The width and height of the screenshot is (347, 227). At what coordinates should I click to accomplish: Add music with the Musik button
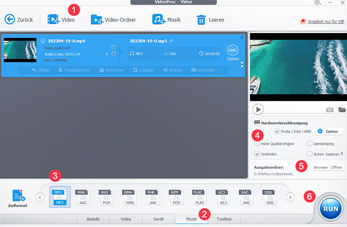[x=166, y=20]
